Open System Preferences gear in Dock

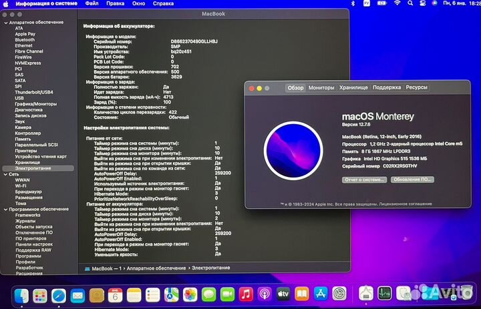click(339, 294)
